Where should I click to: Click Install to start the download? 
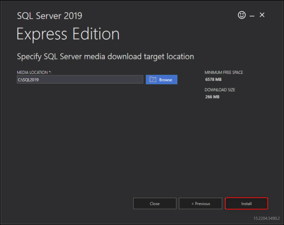pos(246,204)
